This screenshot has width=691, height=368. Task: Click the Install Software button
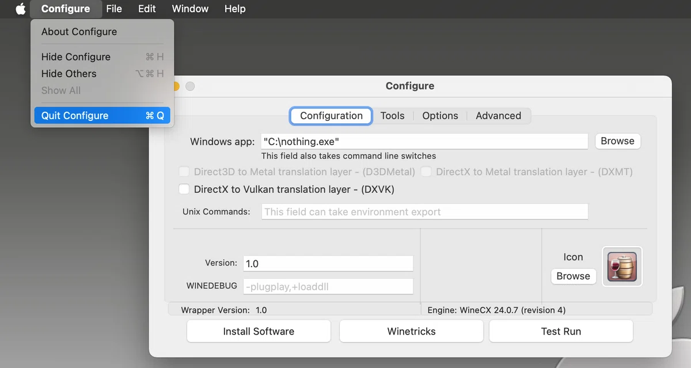259,331
